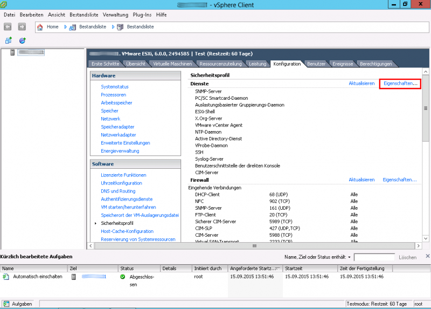This screenshot has height=309, width=431.
Task: Select the SSH service entry
Action: (199, 152)
